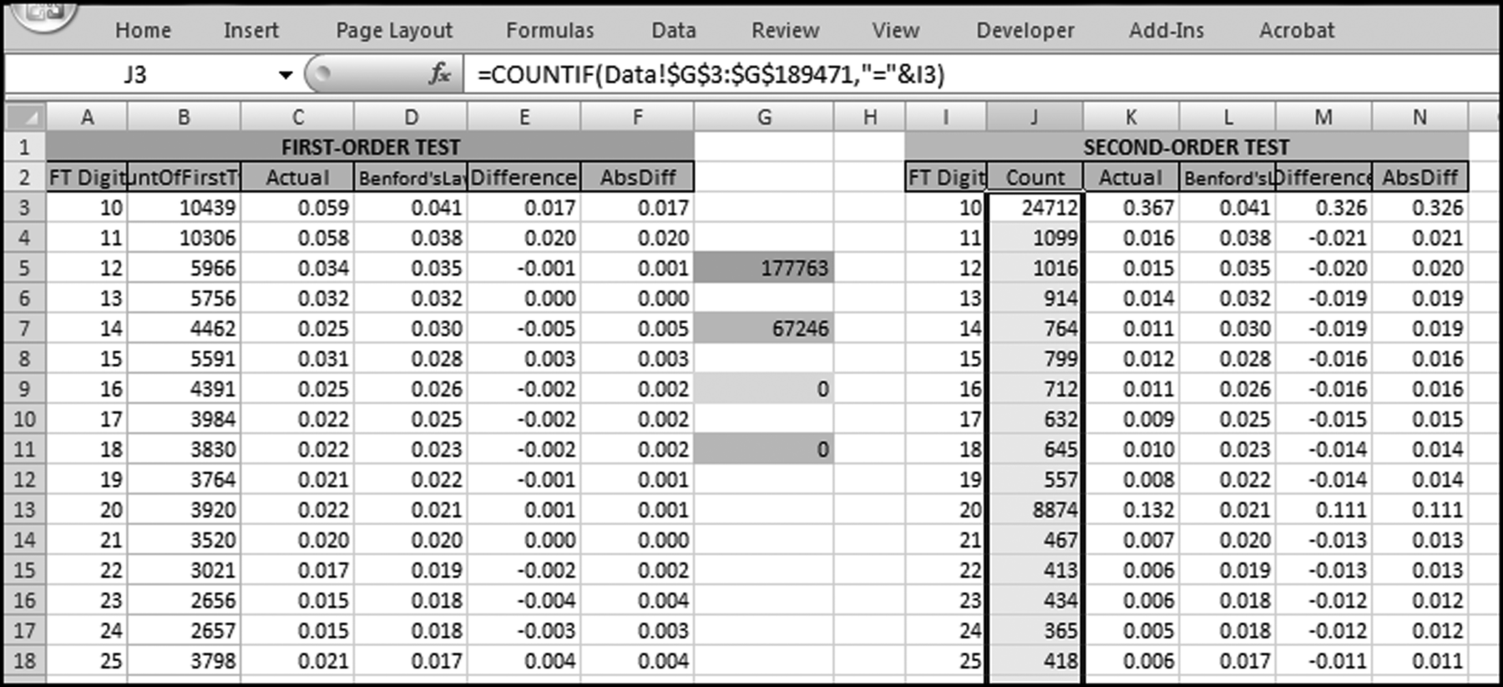
Task: Click the AbsDiff header in column N
Action: pos(1419,177)
